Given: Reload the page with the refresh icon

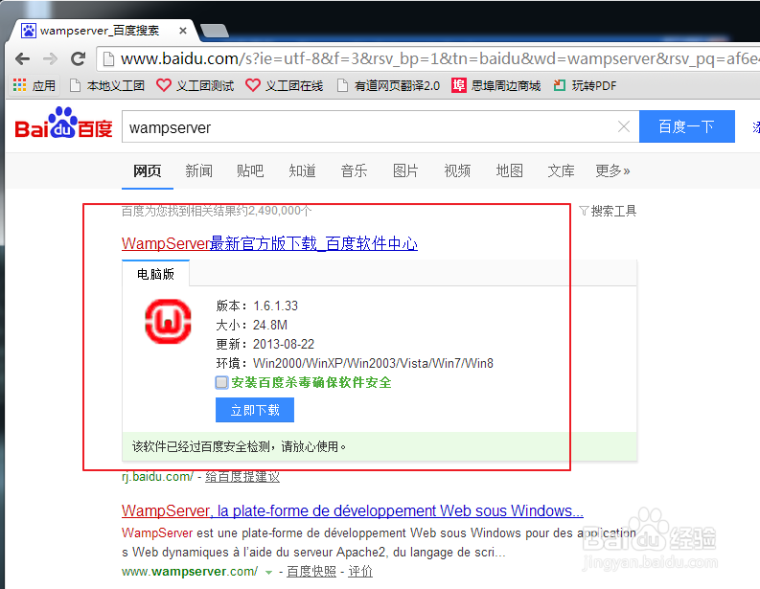Looking at the screenshot, I should click(x=78, y=59).
